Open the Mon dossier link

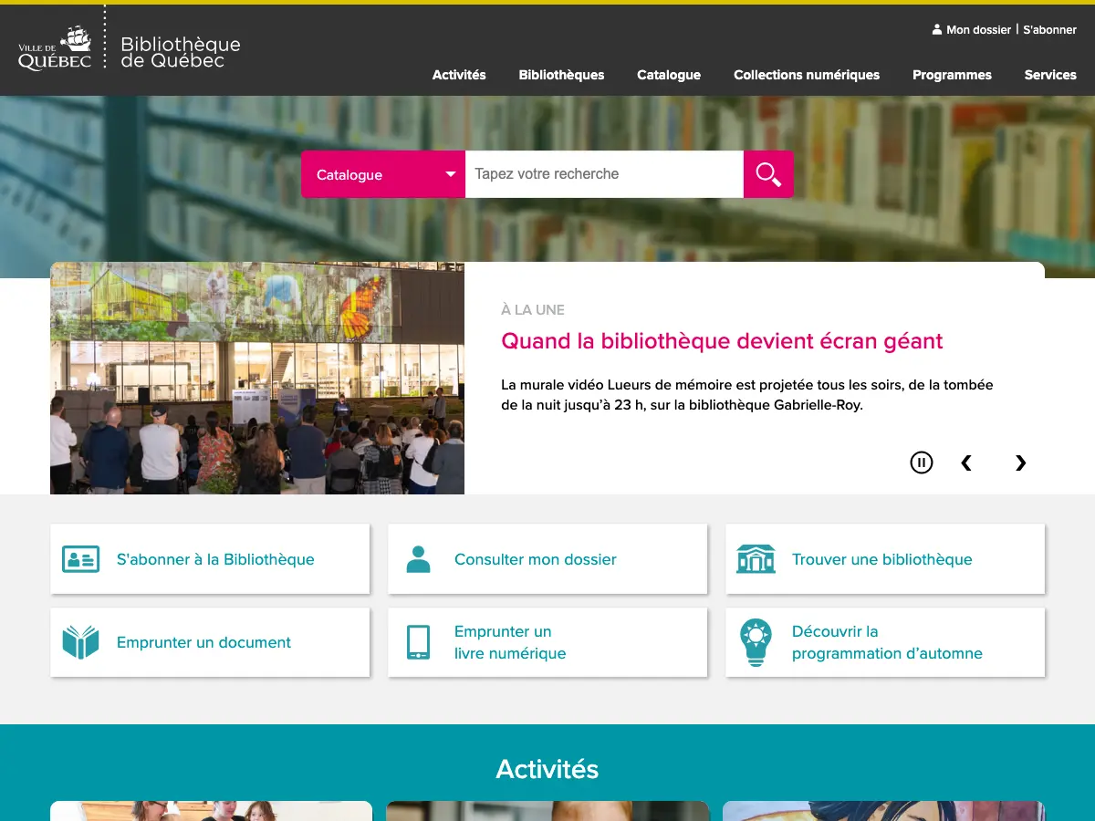[978, 29]
